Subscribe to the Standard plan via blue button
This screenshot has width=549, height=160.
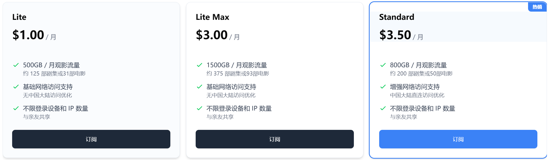(458, 139)
